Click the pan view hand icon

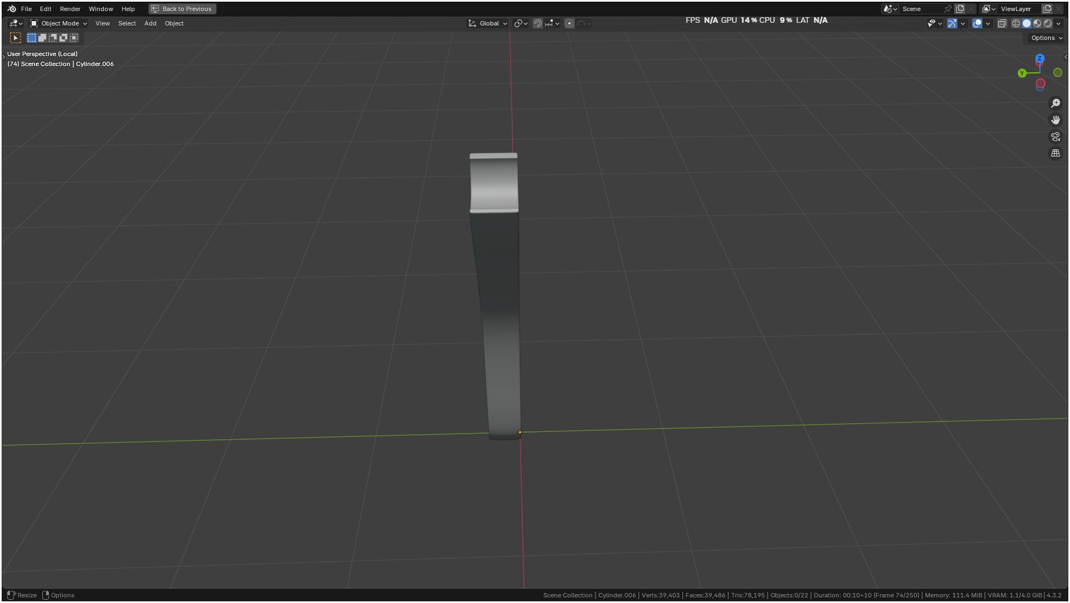click(x=1055, y=120)
